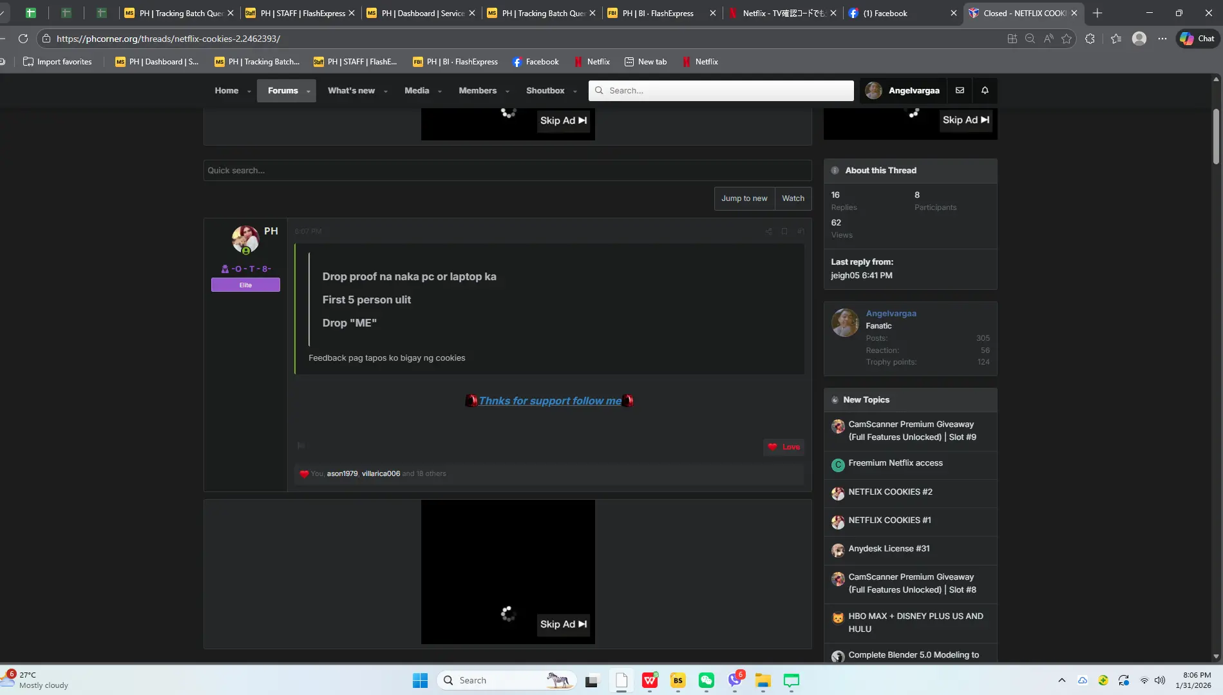Click the Love reaction button
The image size is (1223, 695).
784,446
